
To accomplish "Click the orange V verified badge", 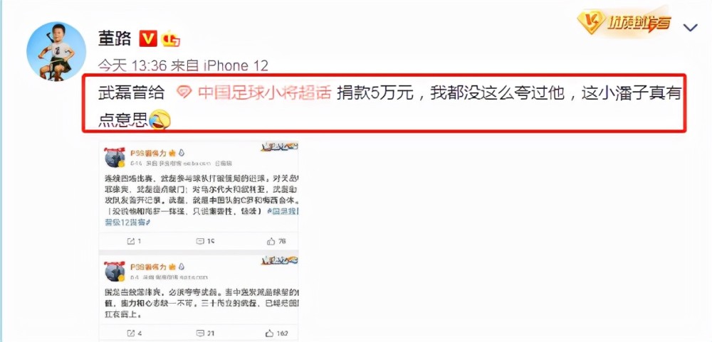I will [x=147, y=38].
